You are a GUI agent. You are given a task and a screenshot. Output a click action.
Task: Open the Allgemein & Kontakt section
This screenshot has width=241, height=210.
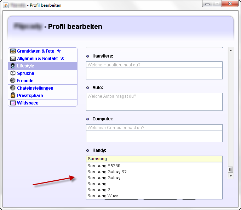tap(42, 59)
